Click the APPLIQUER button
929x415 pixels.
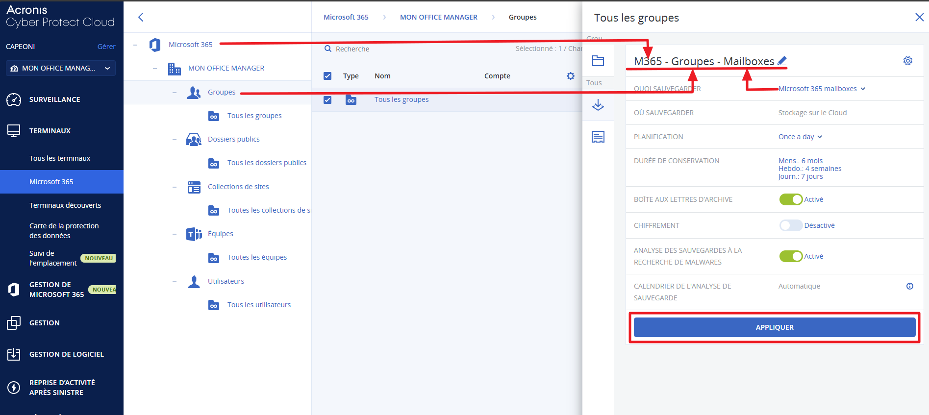(x=775, y=327)
